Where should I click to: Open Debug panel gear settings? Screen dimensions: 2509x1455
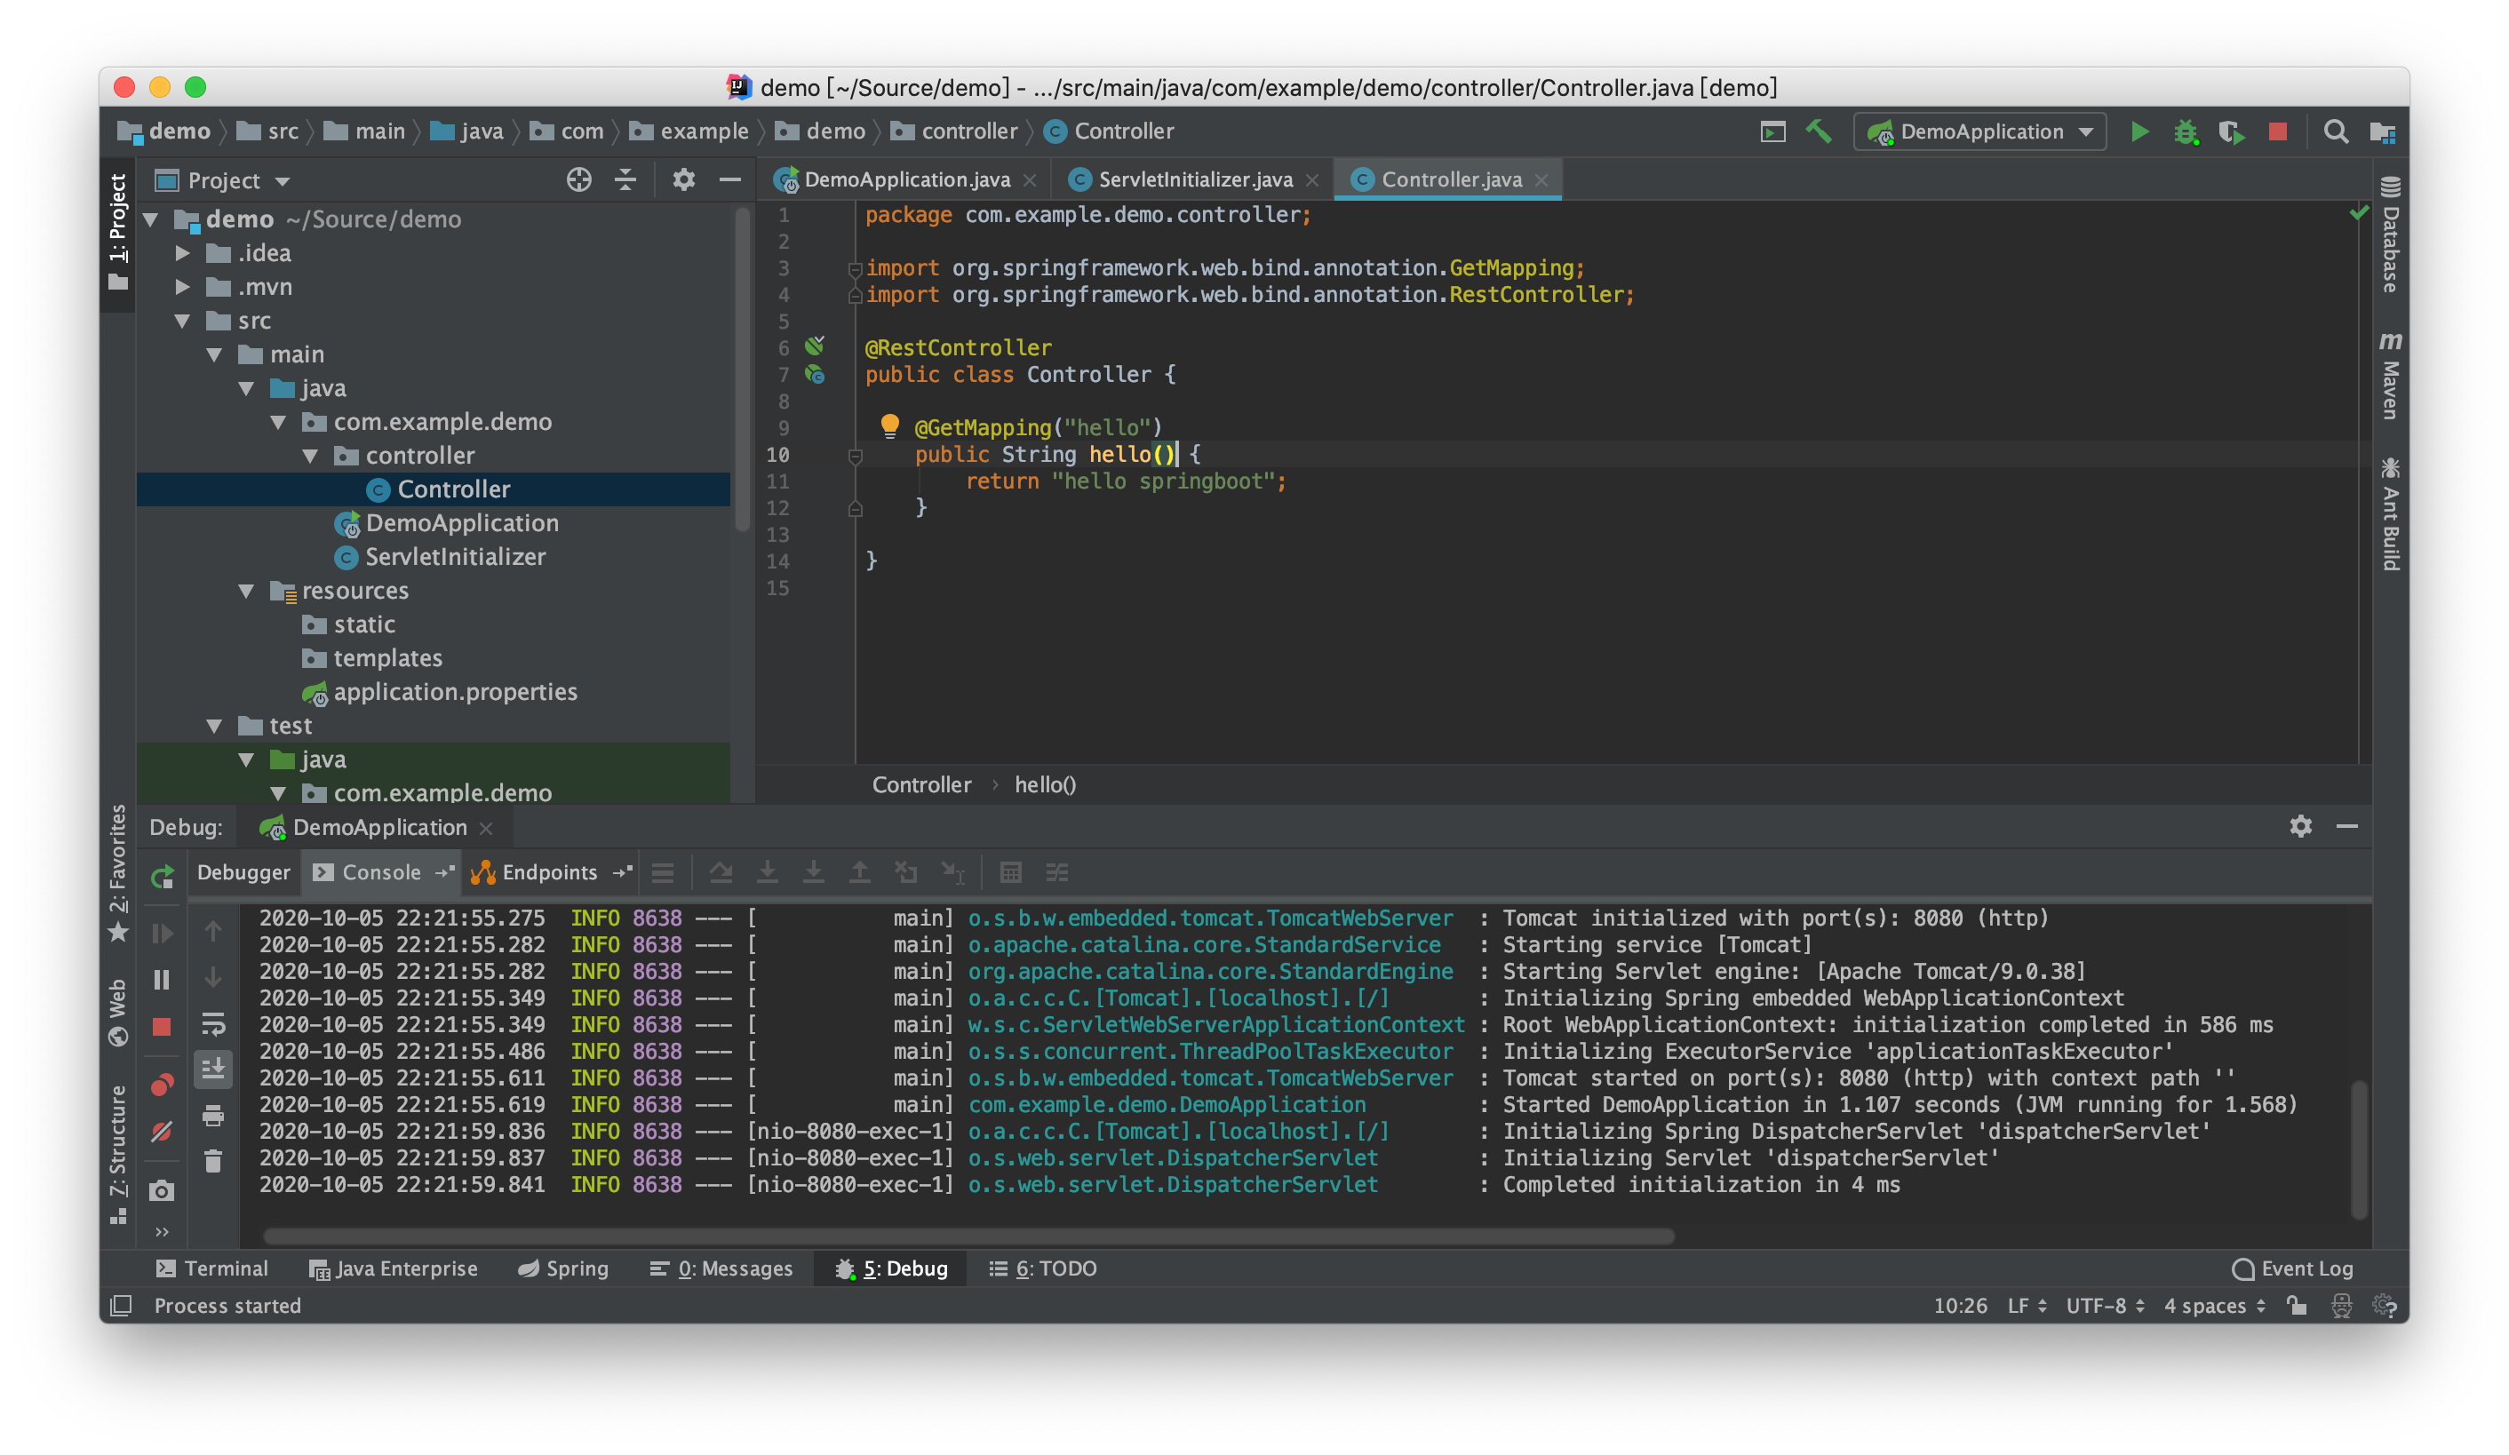tap(2300, 826)
